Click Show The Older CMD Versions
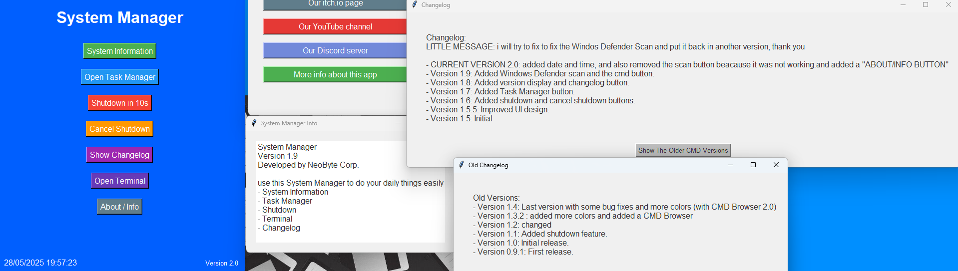The image size is (958, 271). (683, 150)
